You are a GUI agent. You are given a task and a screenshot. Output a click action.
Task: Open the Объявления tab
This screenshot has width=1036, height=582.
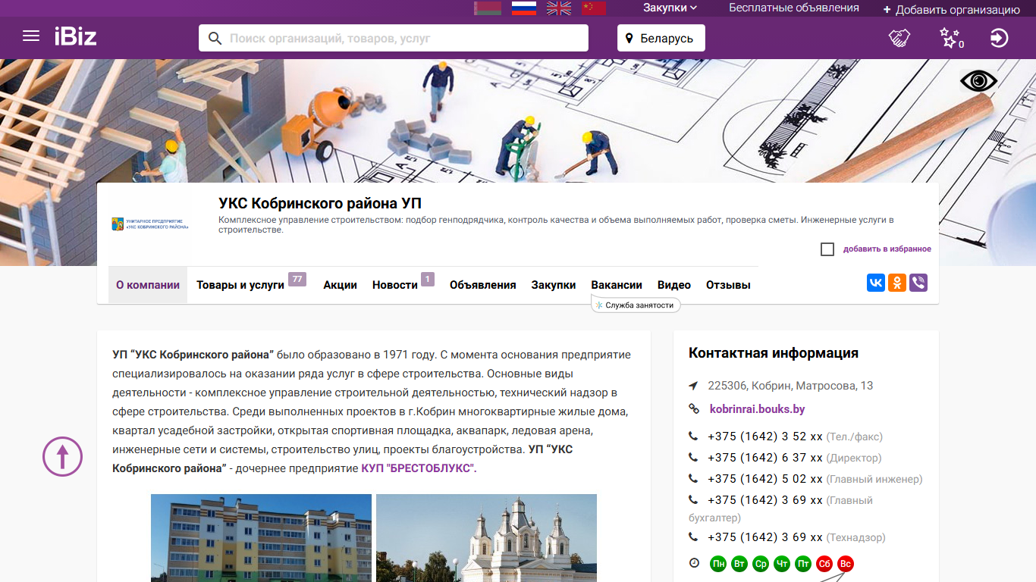[482, 285]
